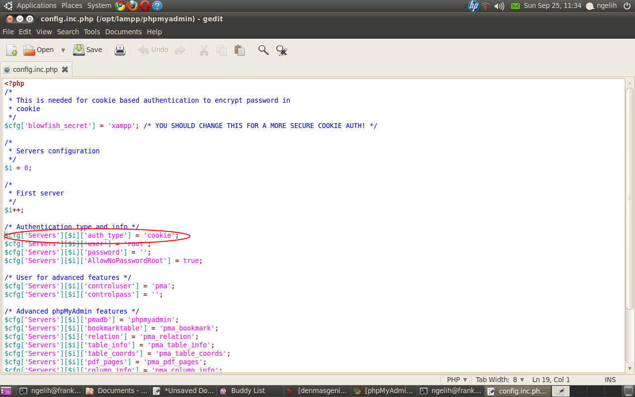Cut selection with the scissors icon
The width and height of the screenshot is (635, 397).
(204, 50)
